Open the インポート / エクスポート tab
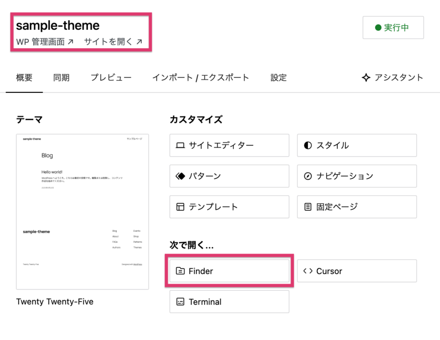This screenshot has height=340, width=440. (200, 77)
